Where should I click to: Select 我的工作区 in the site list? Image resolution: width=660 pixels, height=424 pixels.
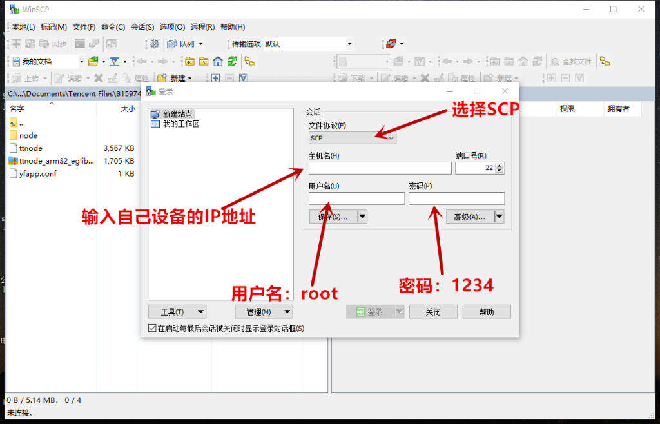(x=181, y=124)
